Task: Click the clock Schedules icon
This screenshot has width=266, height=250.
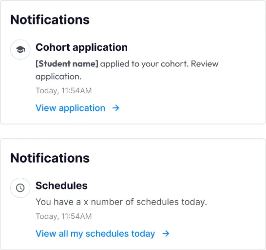Action: pyautogui.click(x=20, y=188)
